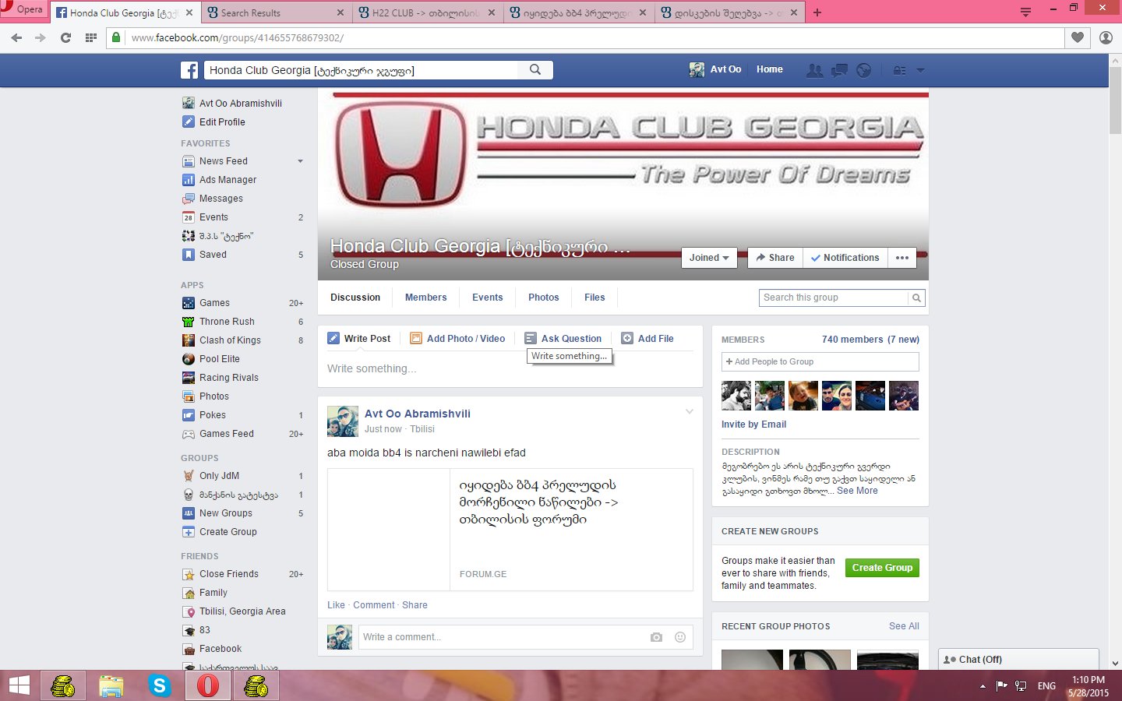Click the group search magnifier icon
The height and width of the screenshot is (701, 1122).
click(x=916, y=298)
